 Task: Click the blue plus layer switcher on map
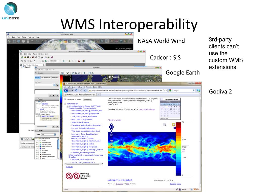click(x=175, y=128)
